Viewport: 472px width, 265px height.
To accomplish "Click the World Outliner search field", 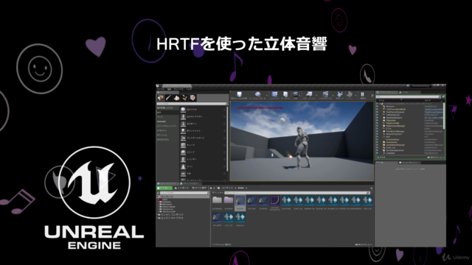I will (x=409, y=96).
